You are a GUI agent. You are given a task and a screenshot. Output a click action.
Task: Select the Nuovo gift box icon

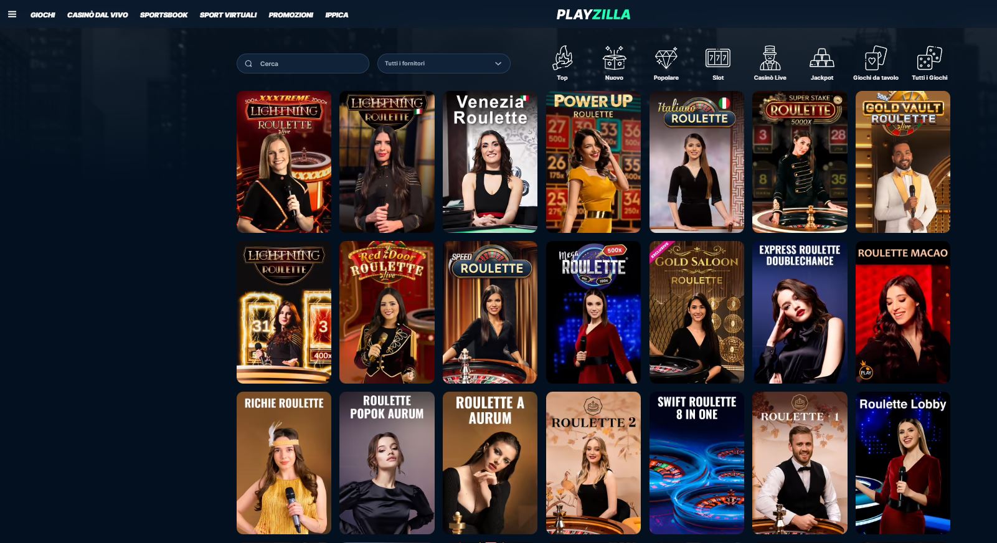point(614,58)
